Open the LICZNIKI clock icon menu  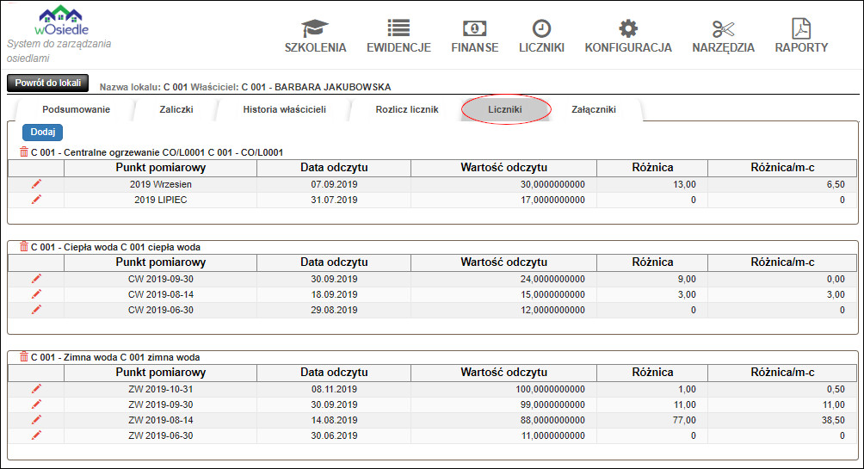[541, 36]
